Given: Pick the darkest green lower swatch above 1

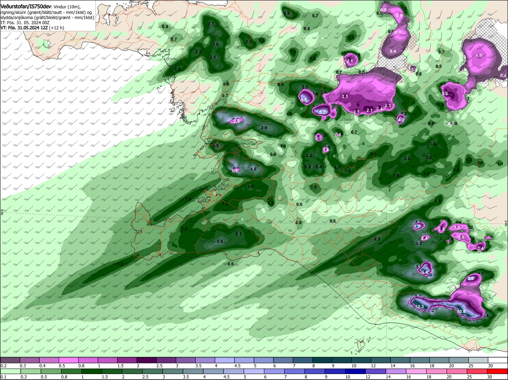Looking at the screenshot, I should click(92, 371).
